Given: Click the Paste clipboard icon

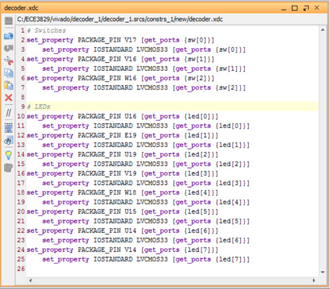Looking at the screenshot, I should (8, 85).
